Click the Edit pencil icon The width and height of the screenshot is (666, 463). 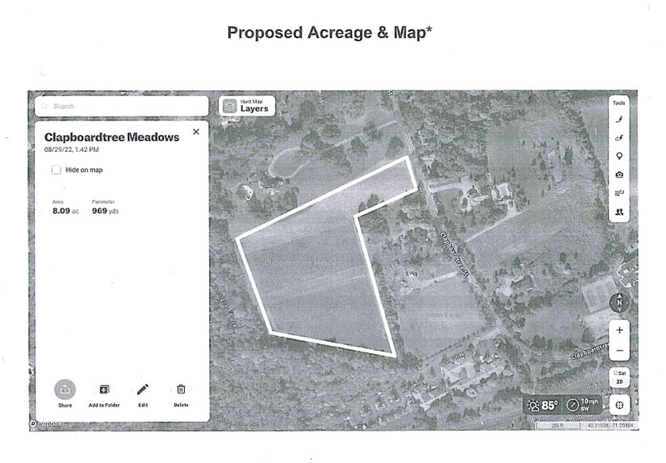(143, 389)
